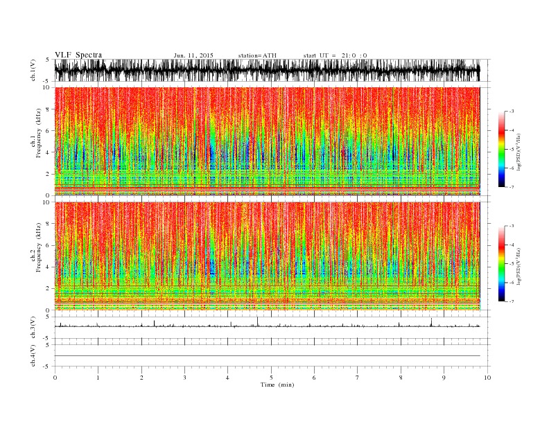This screenshot has height=424, width=549.
Task: Click time axis tick label "9"
Action: (444, 378)
